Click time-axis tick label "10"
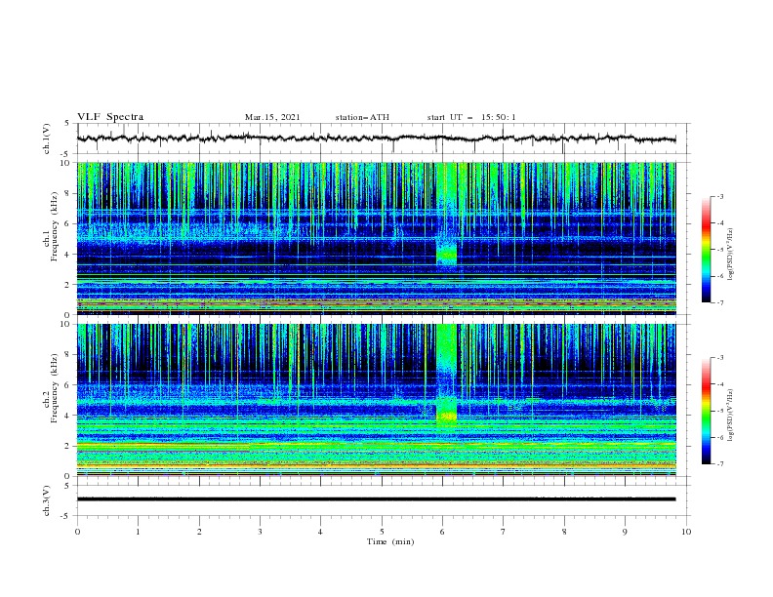Viewport: 773px width, 597px height. [x=686, y=532]
